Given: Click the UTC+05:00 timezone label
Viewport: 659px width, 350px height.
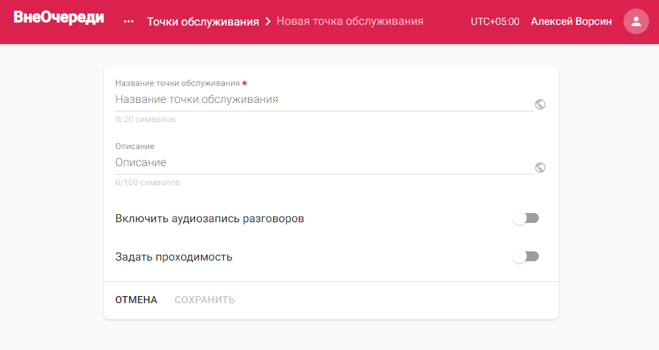Looking at the screenshot, I should 495,21.
